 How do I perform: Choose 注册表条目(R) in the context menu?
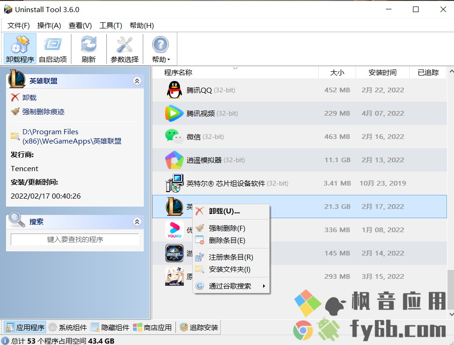(x=231, y=257)
